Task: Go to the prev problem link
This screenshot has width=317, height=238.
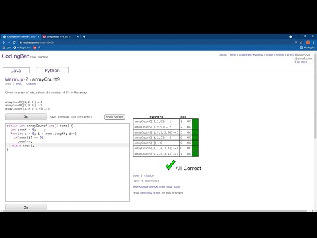Action: tap(7, 84)
